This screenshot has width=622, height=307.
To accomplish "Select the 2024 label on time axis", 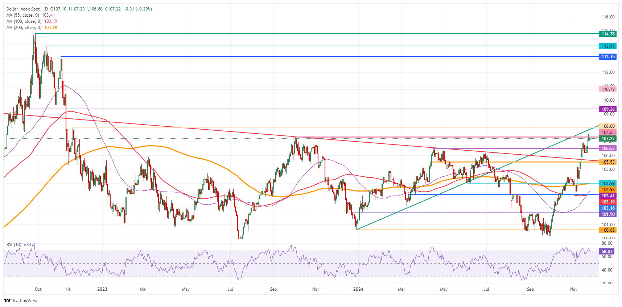I will 358,289.
